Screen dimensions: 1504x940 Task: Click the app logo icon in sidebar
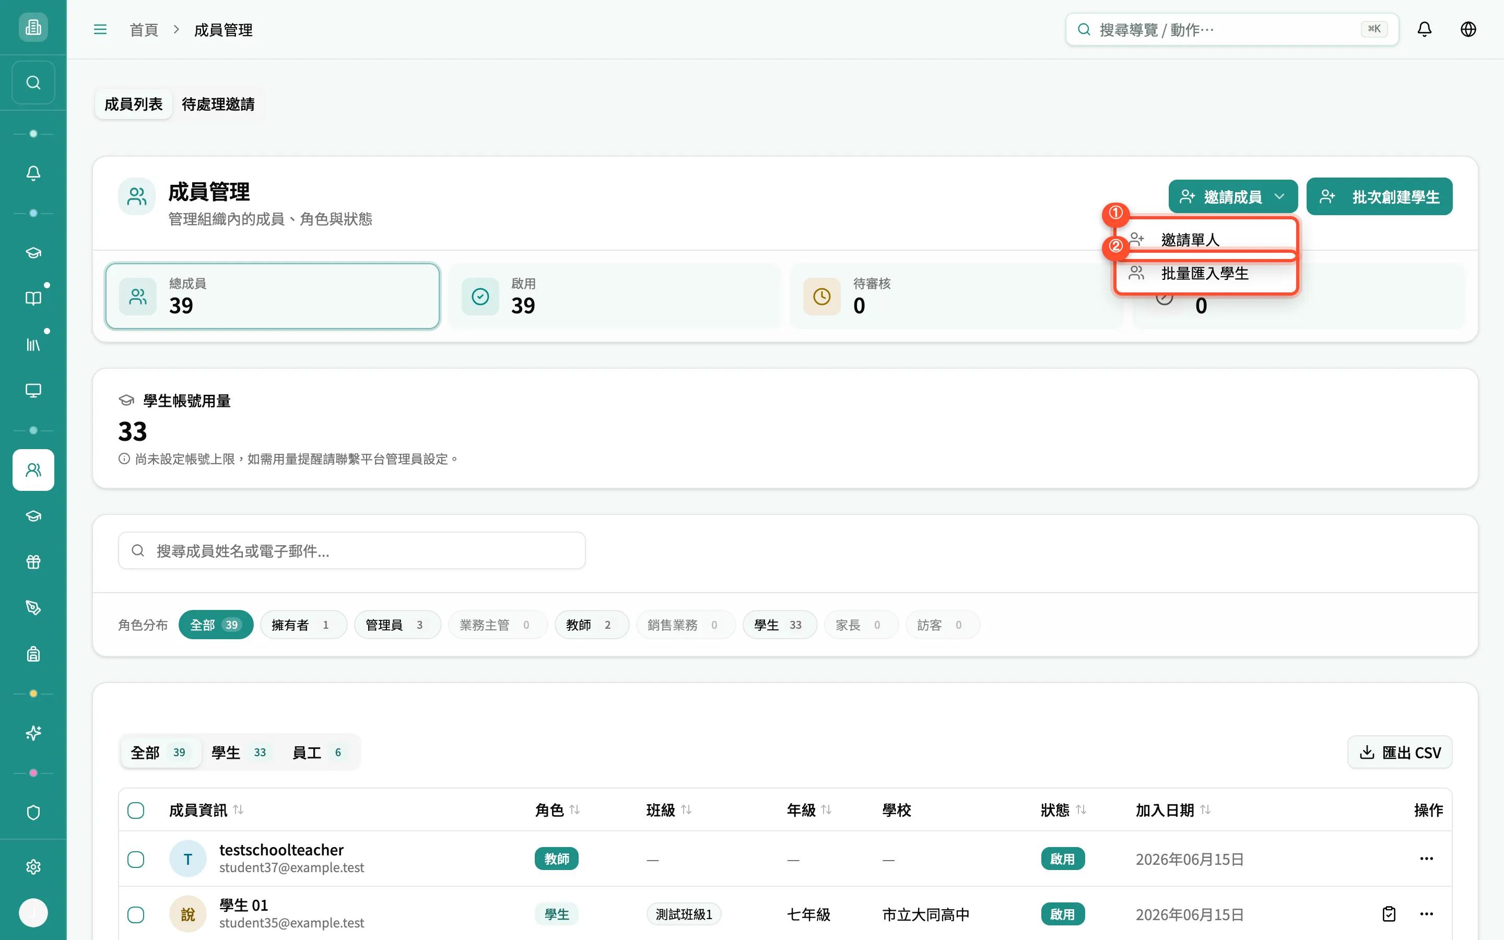coord(33,27)
